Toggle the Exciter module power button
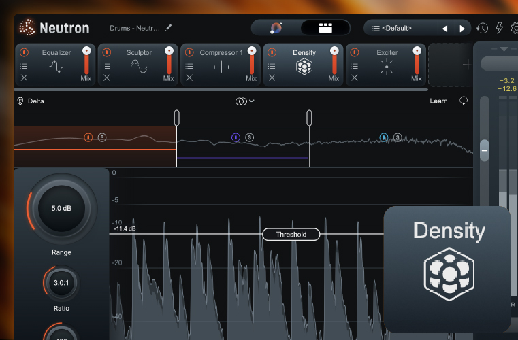This screenshot has width=518, height=340. [354, 52]
